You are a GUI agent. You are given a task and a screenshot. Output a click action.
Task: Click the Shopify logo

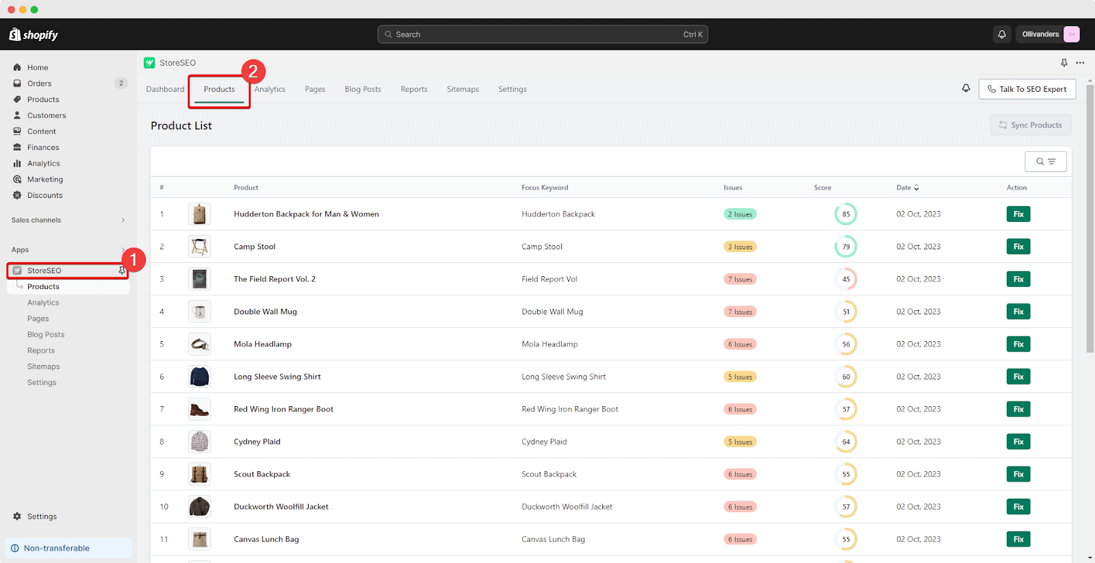(x=34, y=34)
